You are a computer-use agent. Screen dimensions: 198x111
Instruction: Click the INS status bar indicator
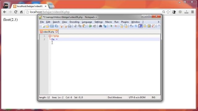pyautogui.click(x=153, y=97)
